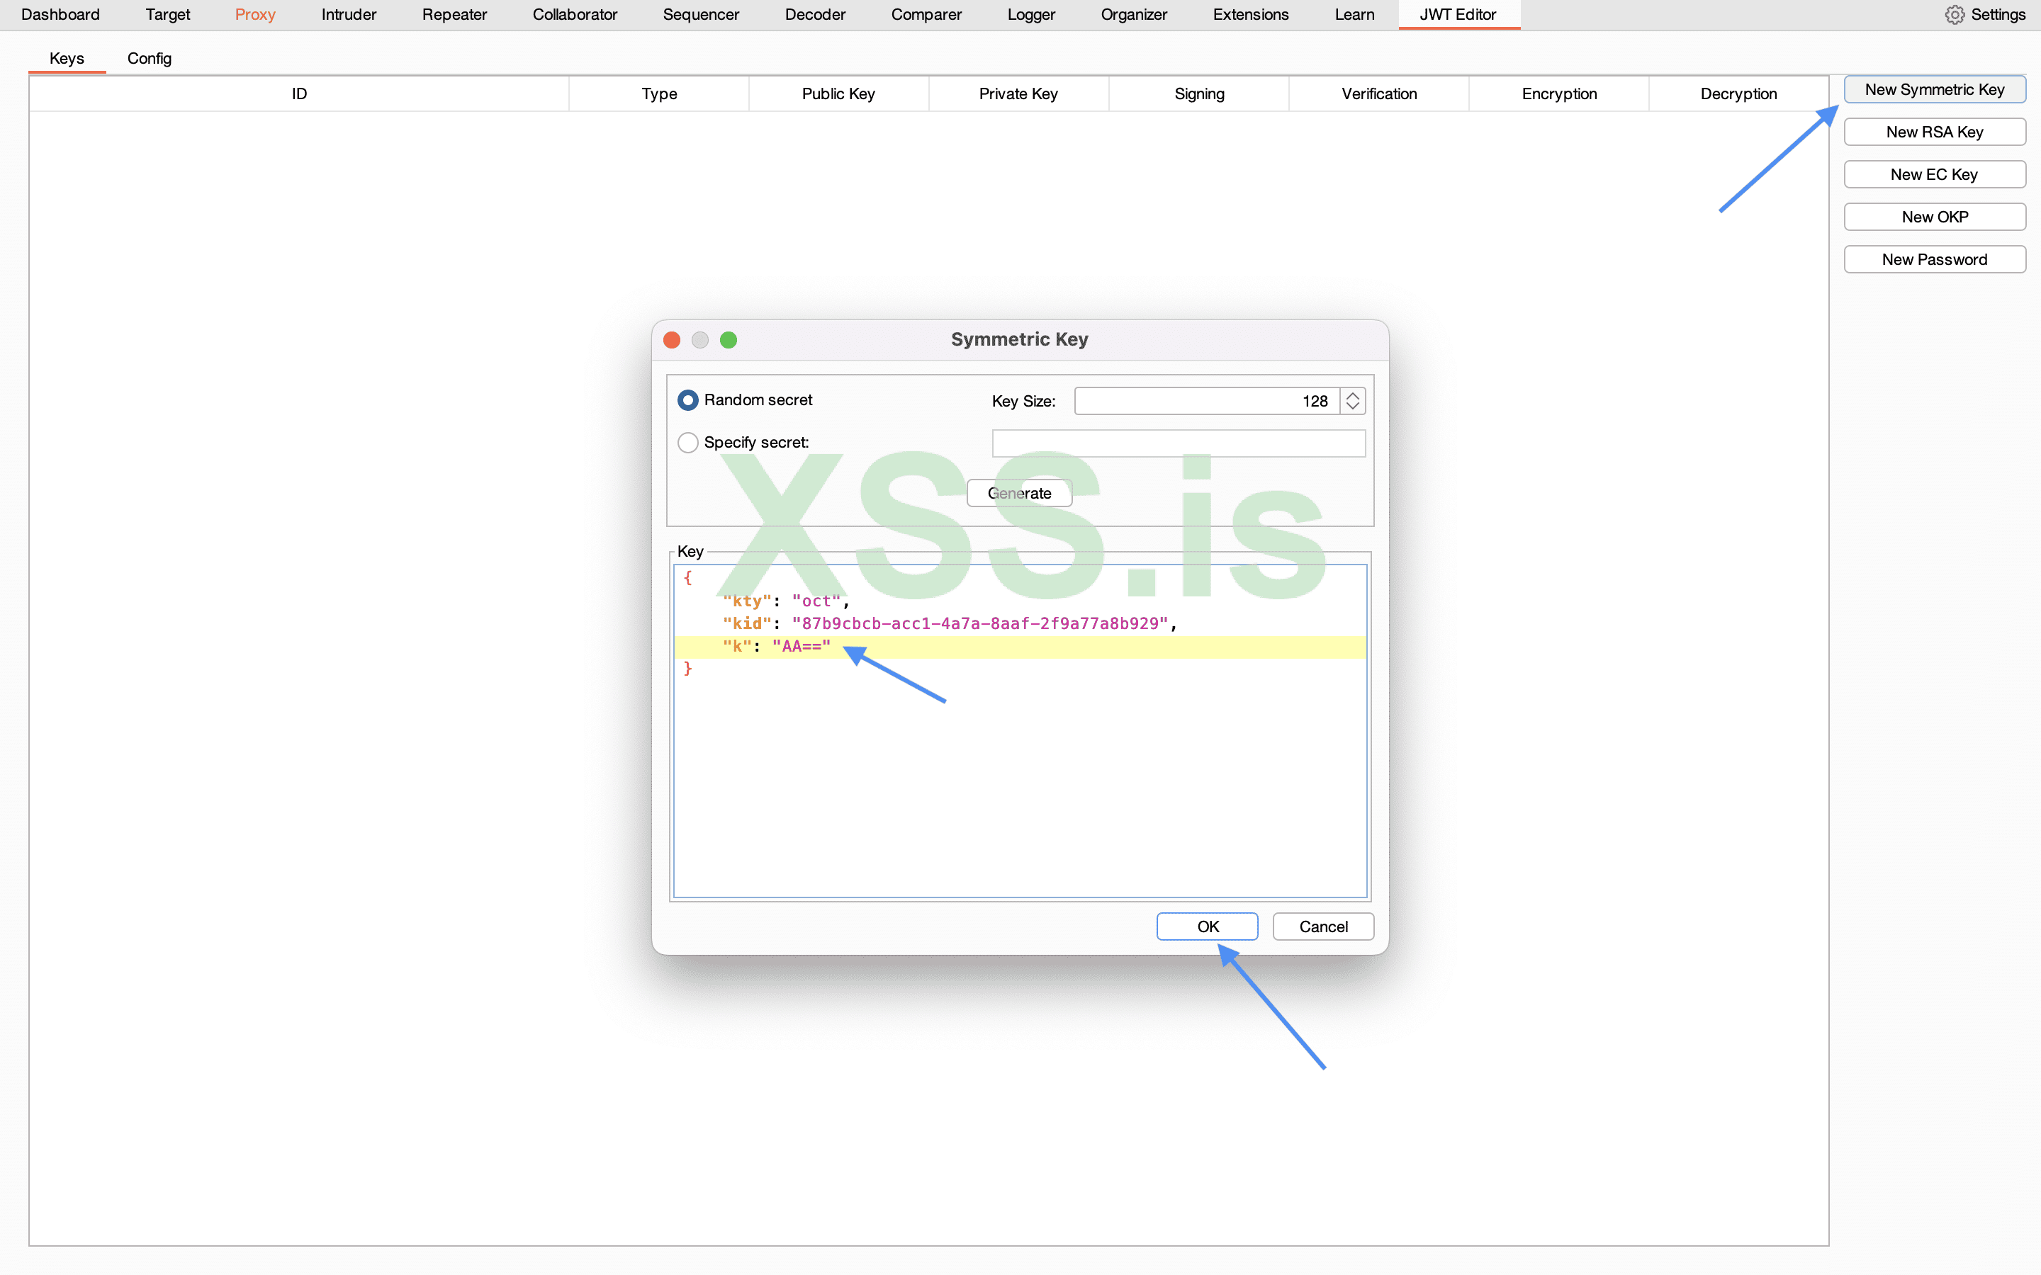Adjust Key Size stepper arrows
The height and width of the screenshot is (1275, 2041).
click(x=1353, y=402)
